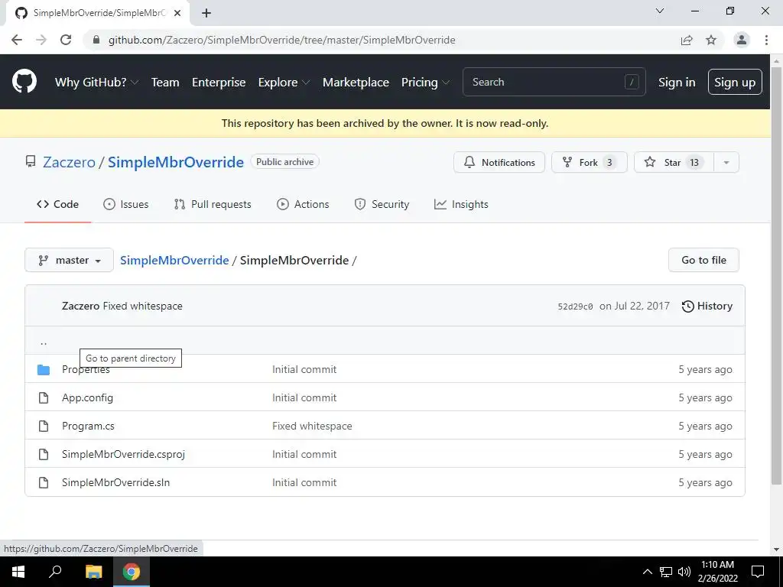783x587 pixels.
Task: Click the Sign in link
Action: click(x=677, y=83)
